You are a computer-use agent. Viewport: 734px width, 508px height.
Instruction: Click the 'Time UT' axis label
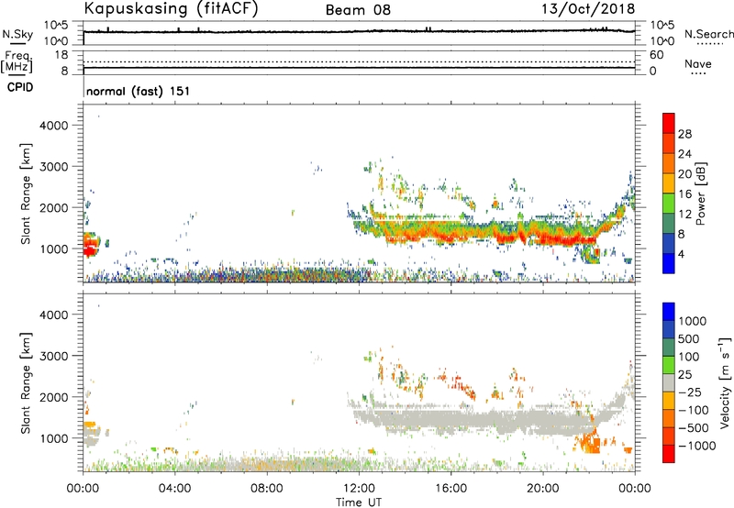[359, 502]
